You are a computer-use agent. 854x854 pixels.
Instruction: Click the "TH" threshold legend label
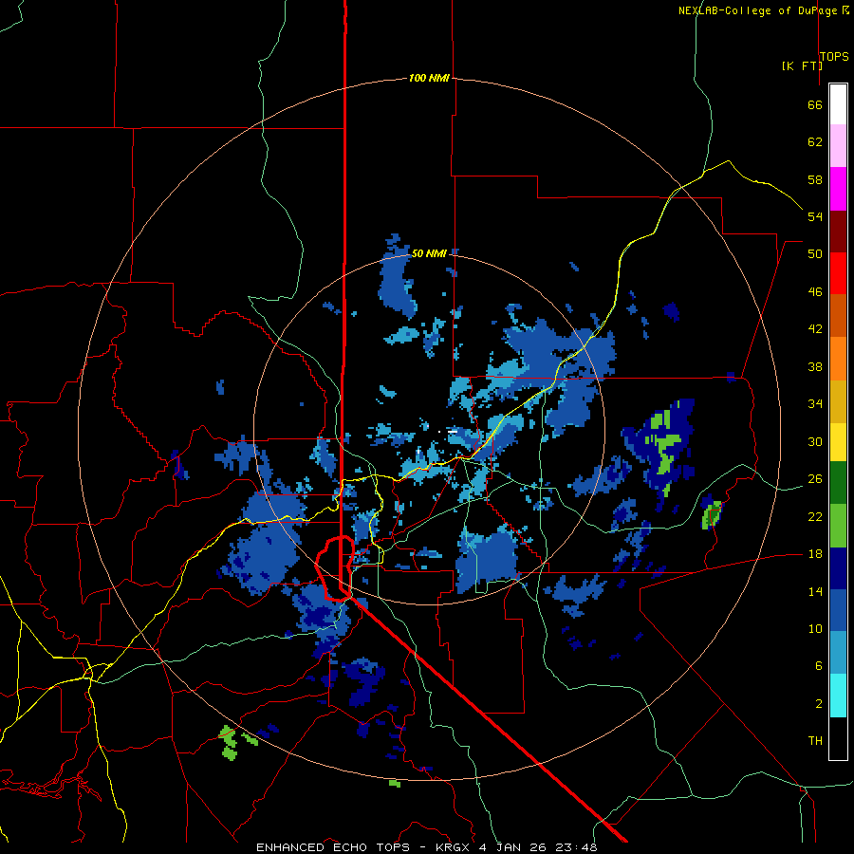815,741
